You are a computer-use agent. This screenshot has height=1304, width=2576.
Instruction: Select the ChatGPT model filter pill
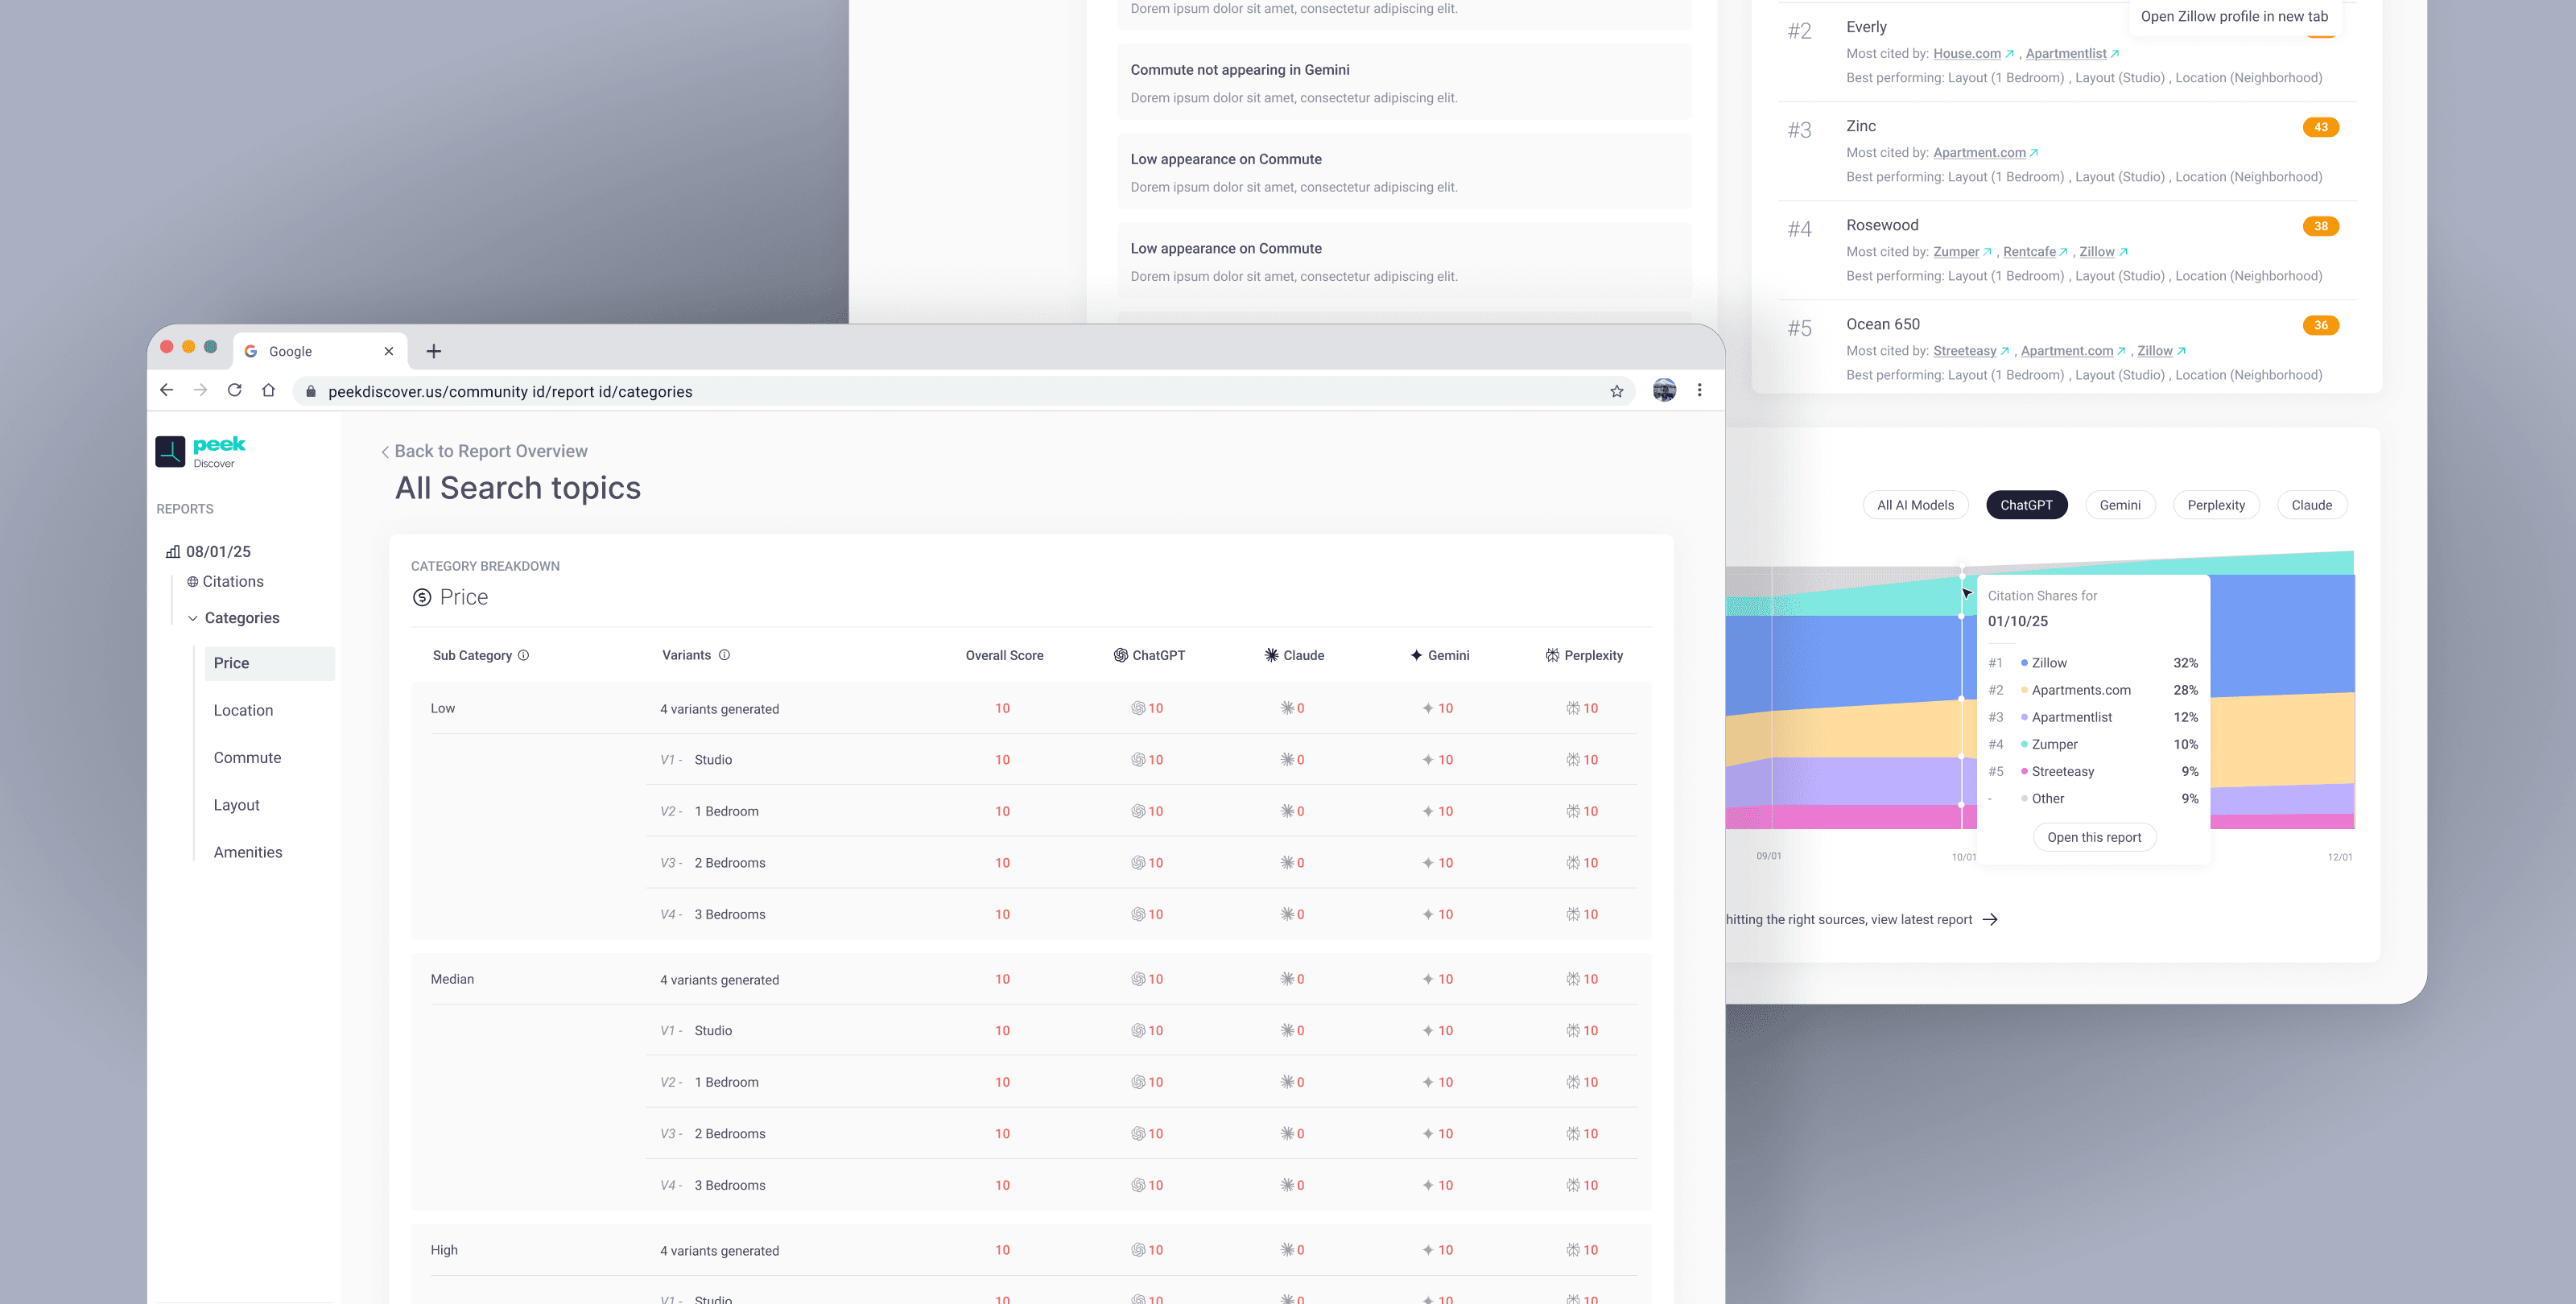(x=2025, y=505)
